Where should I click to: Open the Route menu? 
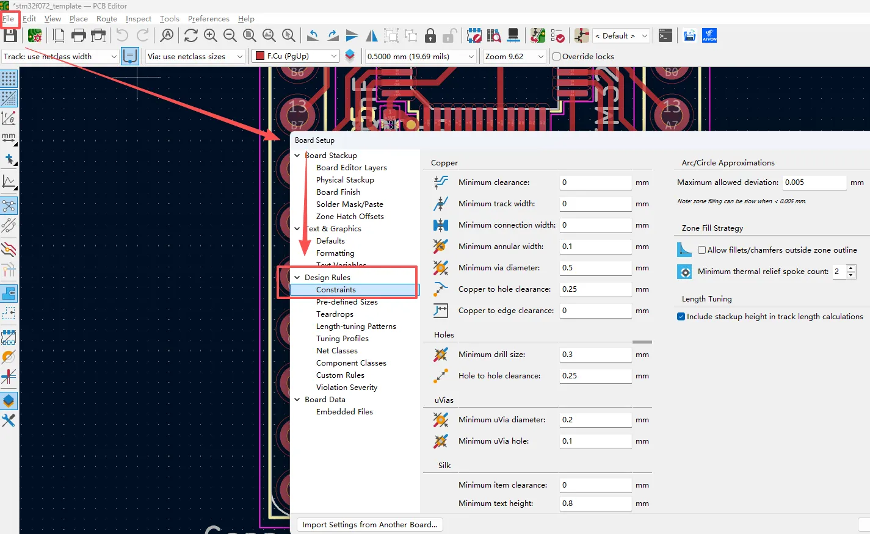click(107, 18)
